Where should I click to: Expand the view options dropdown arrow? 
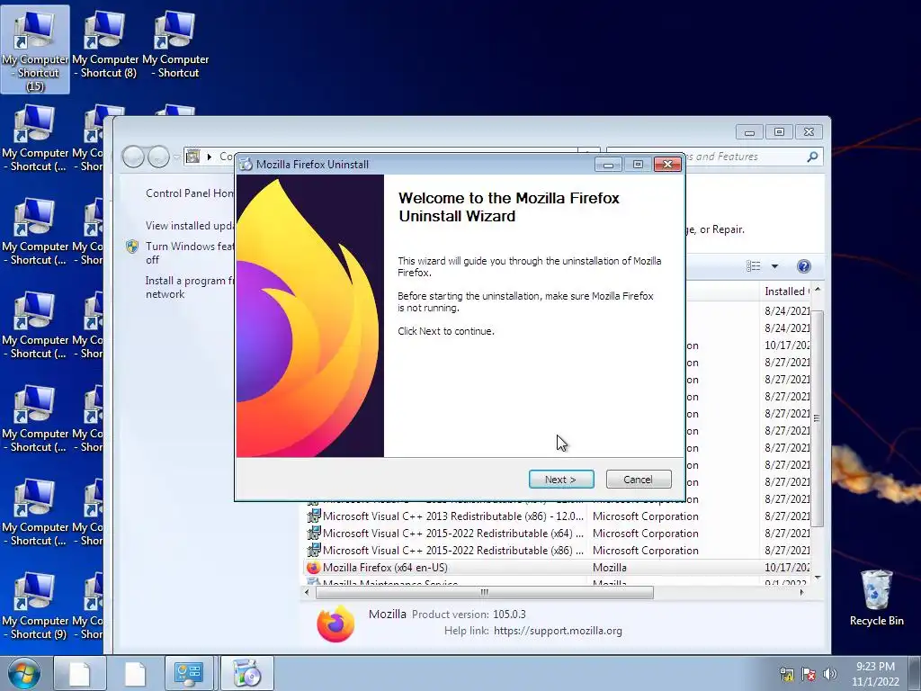click(774, 266)
